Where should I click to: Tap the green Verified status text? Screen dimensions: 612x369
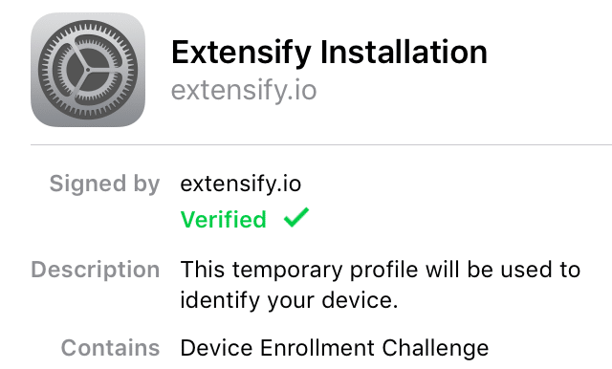tap(223, 219)
